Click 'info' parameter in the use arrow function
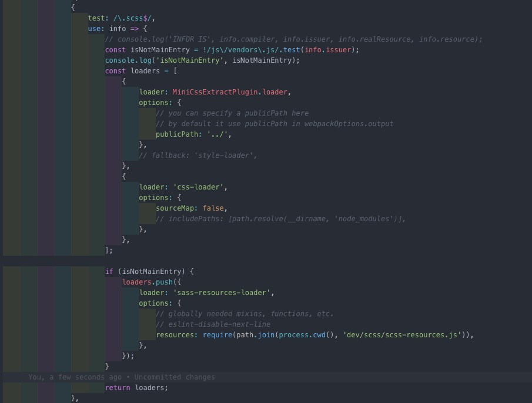The image size is (532, 403). [118, 29]
